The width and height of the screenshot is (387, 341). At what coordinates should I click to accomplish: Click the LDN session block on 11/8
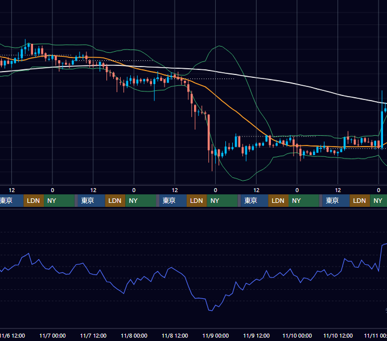pos(197,201)
